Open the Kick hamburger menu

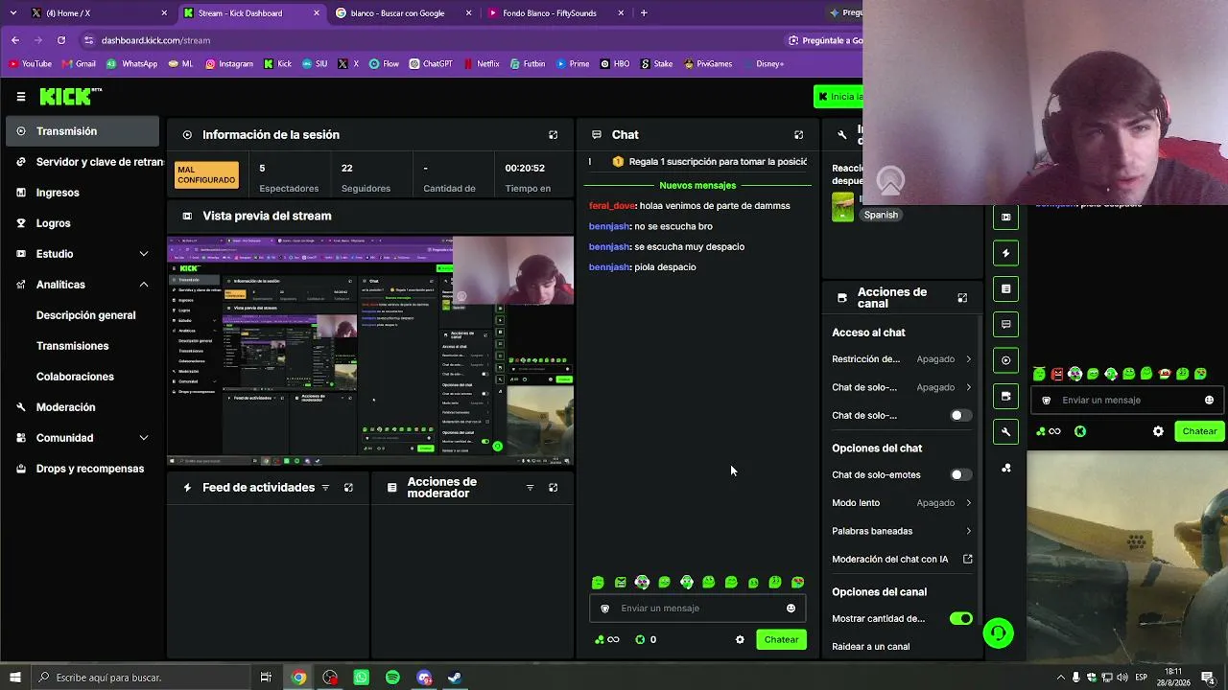(x=20, y=97)
